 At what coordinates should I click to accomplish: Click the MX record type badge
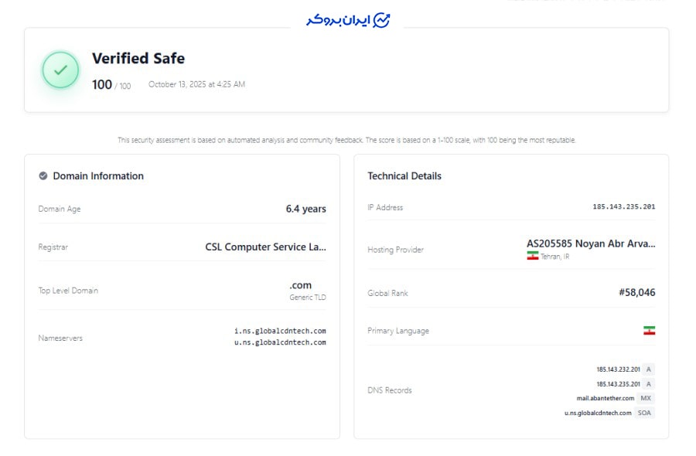click(646, 398)
